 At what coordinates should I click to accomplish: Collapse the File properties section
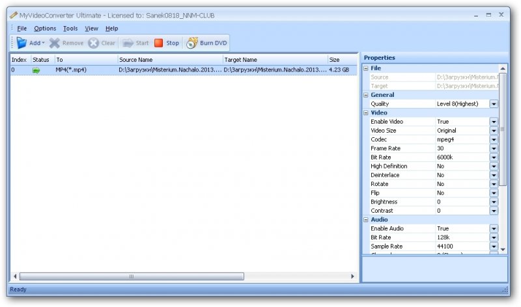point(366,68)
